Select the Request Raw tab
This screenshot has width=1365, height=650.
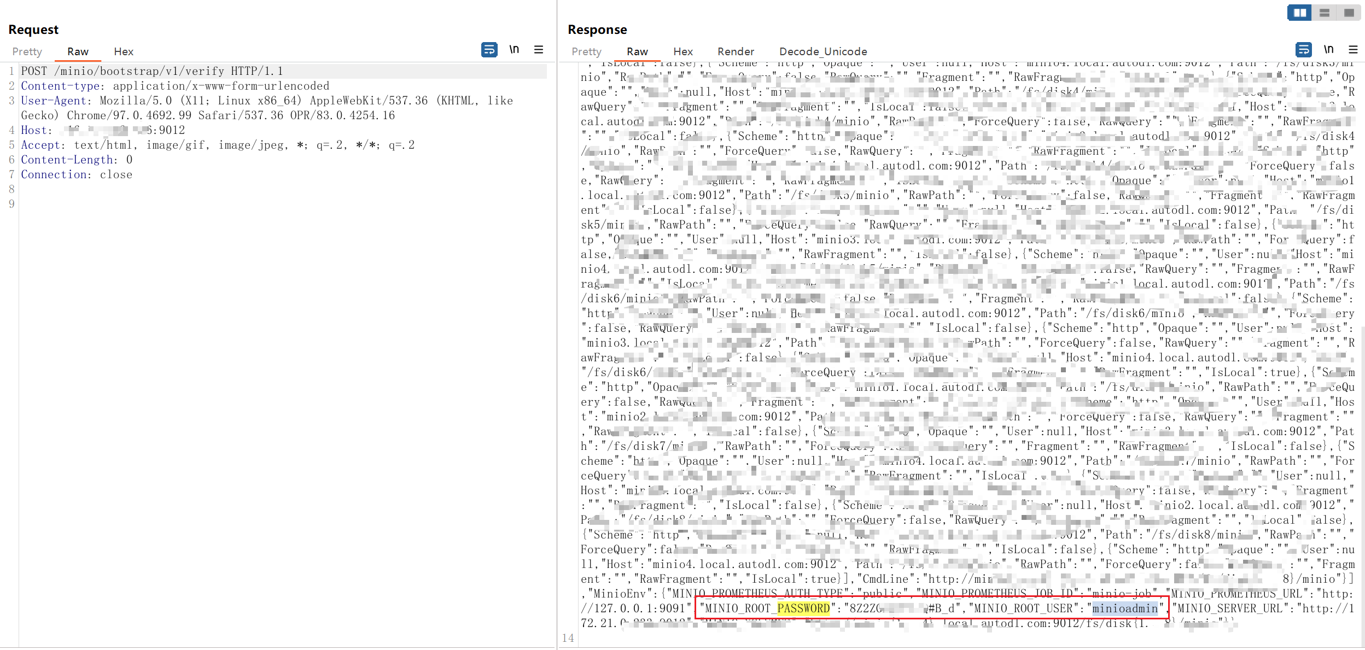coord(78,51)
